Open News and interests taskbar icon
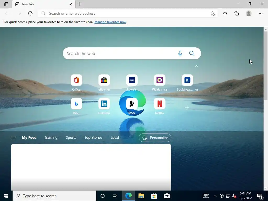Screen dimensions: 268x201 click(206, 196)
